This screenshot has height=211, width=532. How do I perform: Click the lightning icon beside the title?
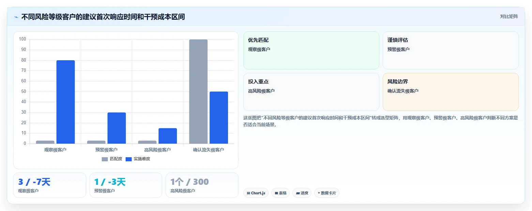click(16, 17)
